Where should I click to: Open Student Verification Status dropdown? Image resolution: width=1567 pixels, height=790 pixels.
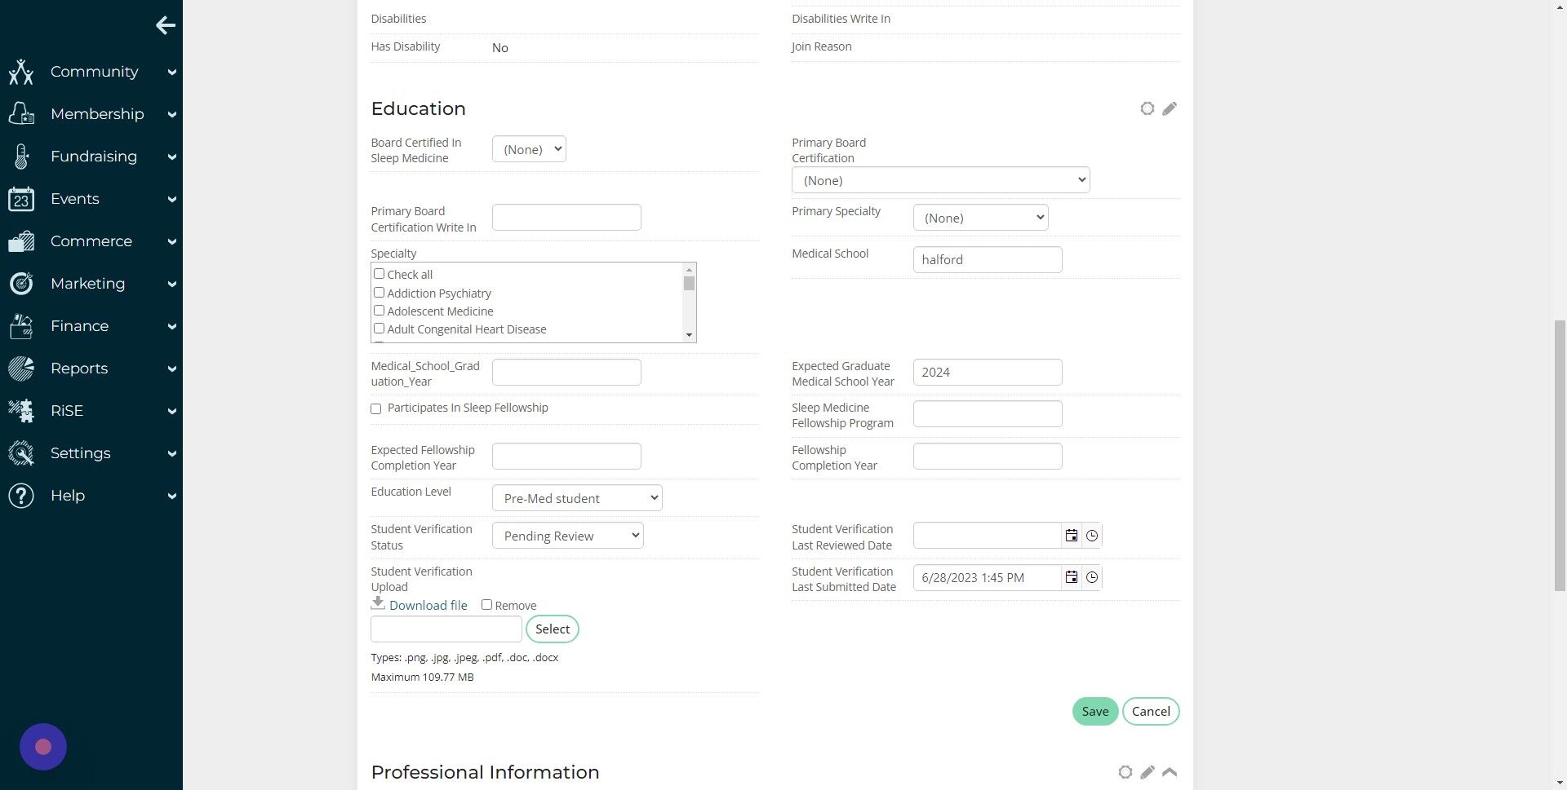567,536
